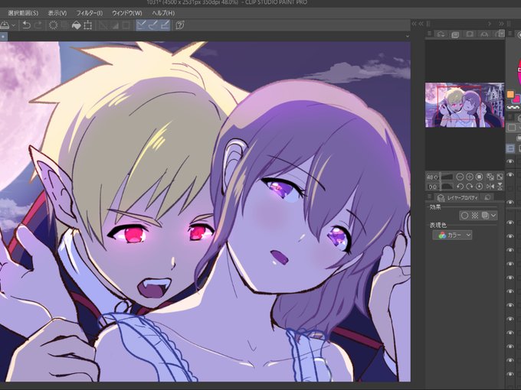Flip the canvas vertically

(x=500, y=187)
